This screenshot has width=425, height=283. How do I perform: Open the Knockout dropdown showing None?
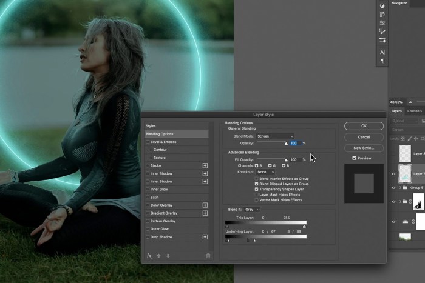click(265, 172)
